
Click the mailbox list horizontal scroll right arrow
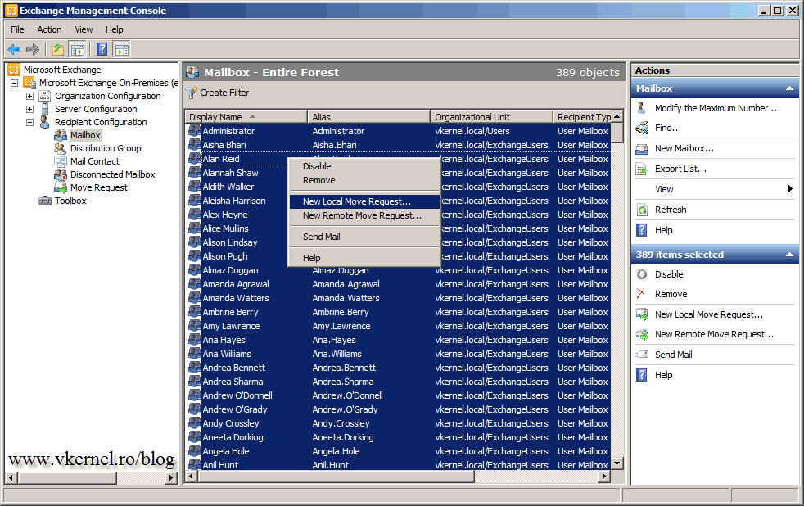tap(604, 477)
